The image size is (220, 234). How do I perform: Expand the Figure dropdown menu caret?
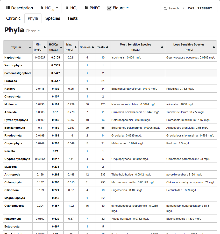127,8
